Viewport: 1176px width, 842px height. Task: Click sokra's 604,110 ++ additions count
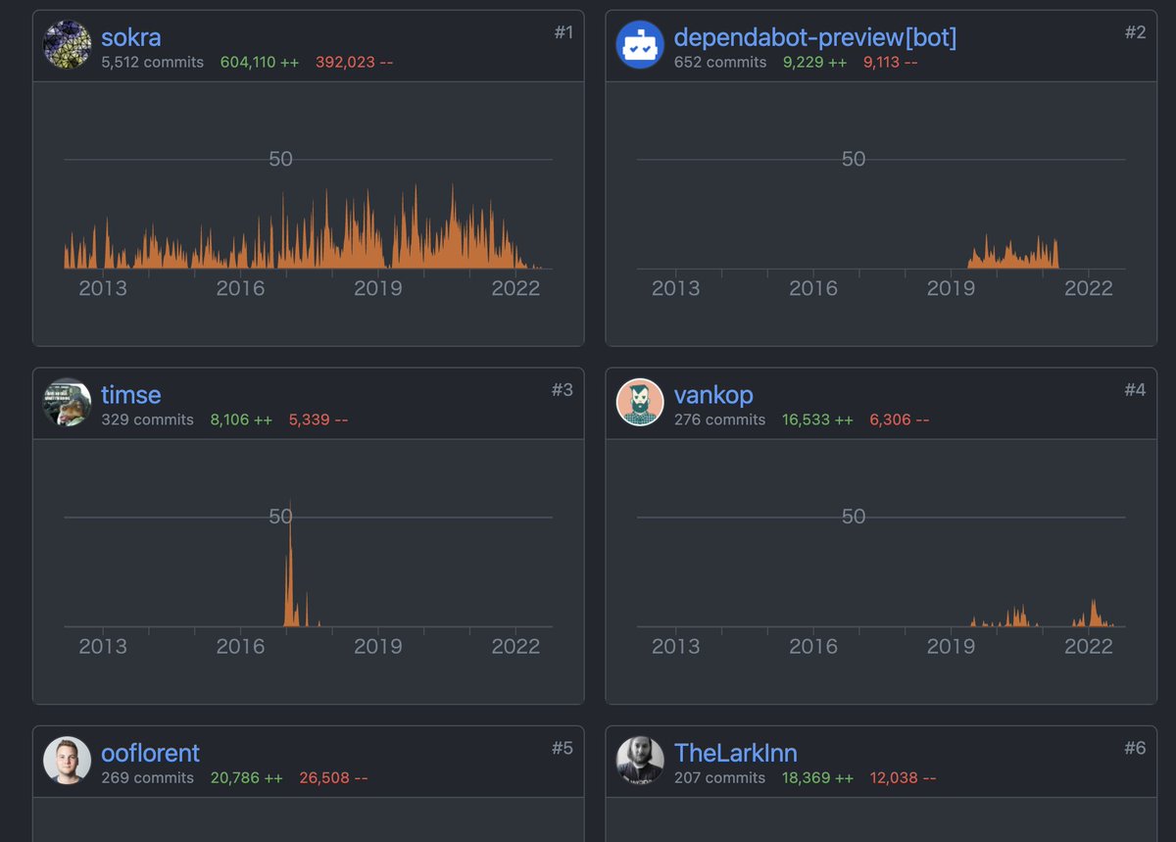[x=260, y=62]
